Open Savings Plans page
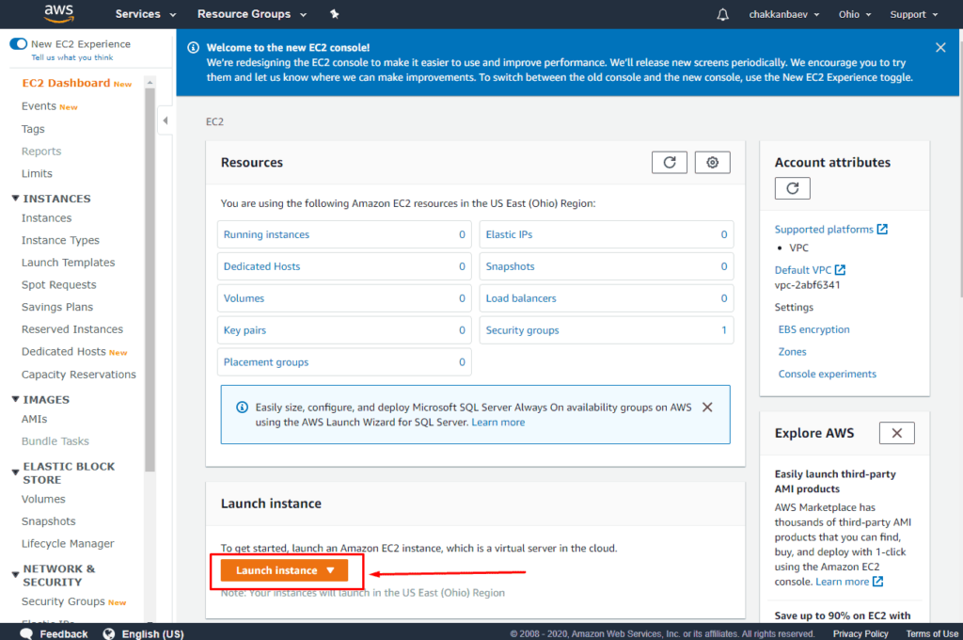This screenshot has height=640, width=963. click(57, 307)
